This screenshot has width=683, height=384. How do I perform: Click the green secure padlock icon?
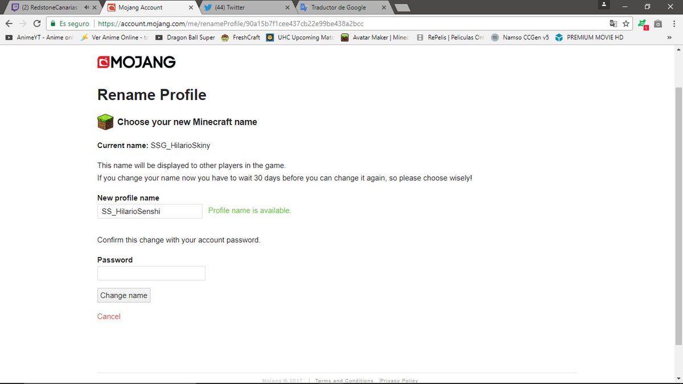[x=53, y=24]
